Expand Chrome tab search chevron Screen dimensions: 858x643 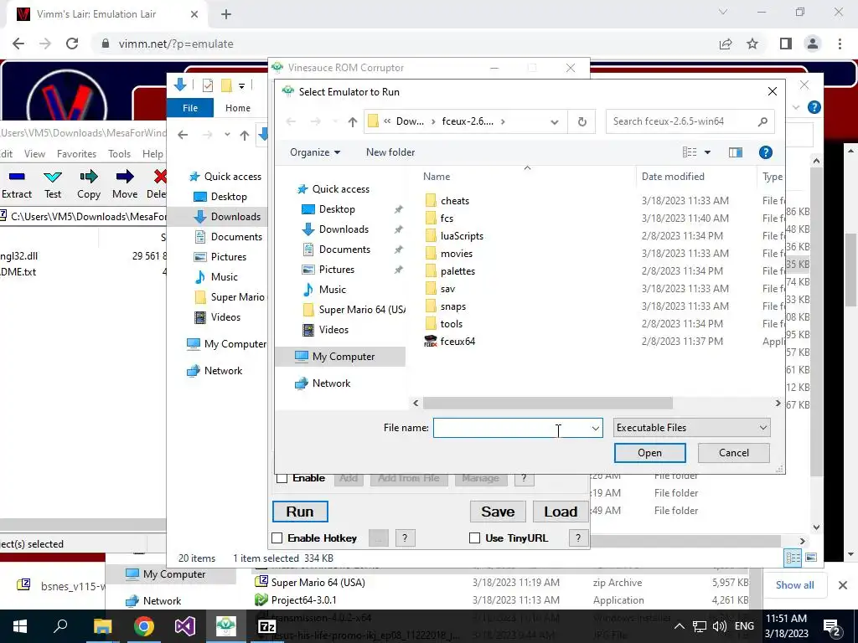723,12
